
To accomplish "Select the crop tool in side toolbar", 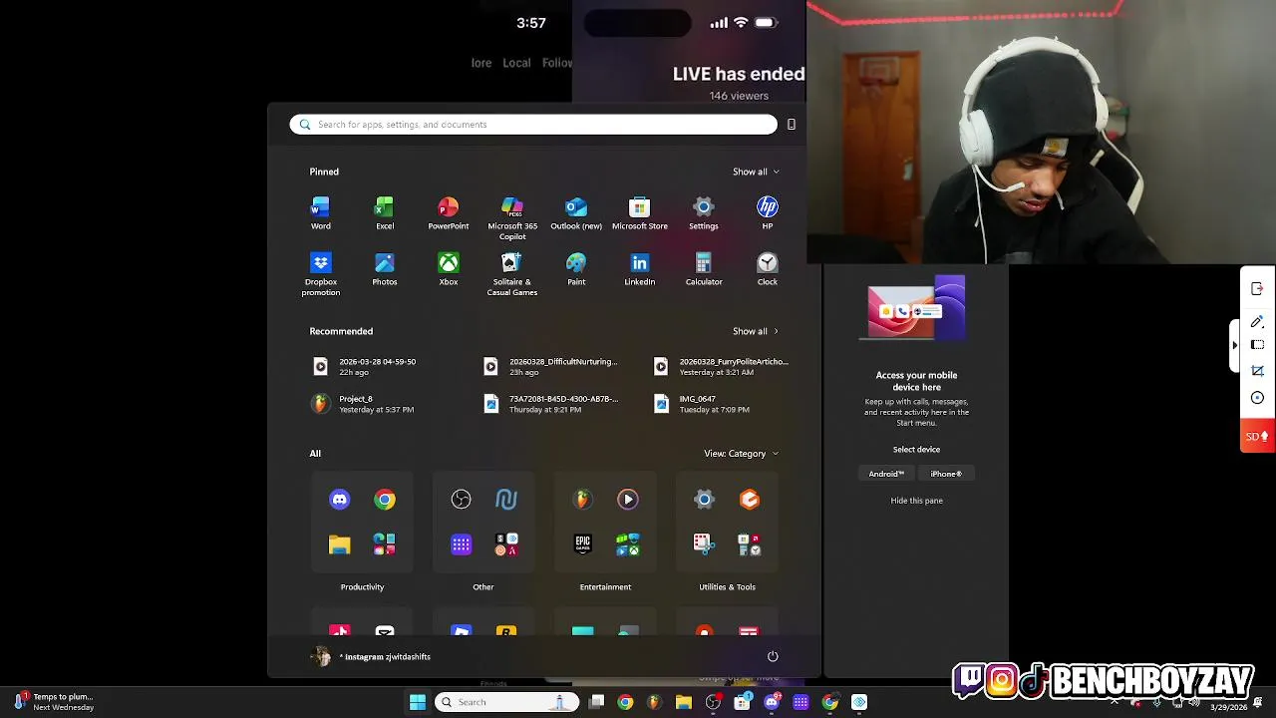I will [x=1257, y=370].
